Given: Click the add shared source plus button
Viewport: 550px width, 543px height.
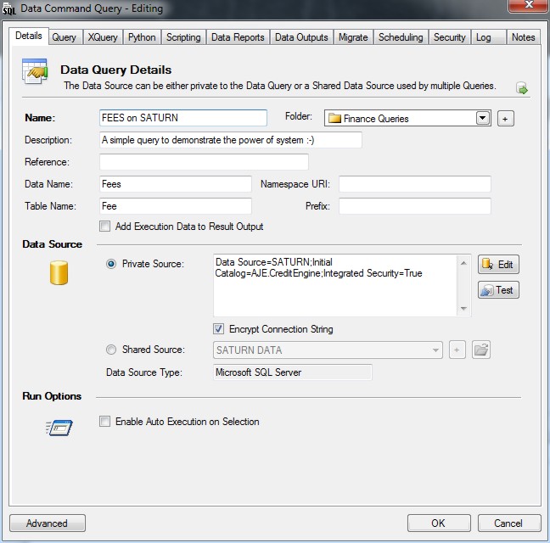Looking at the screenshot, I should (457, 350).
